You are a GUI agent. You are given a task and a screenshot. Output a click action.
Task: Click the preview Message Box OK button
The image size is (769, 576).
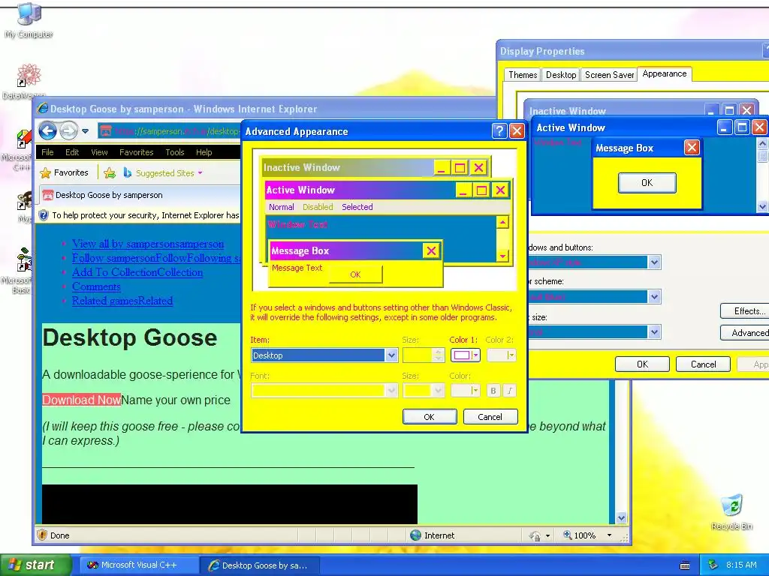pyautogui.click(x=355, y=274)
